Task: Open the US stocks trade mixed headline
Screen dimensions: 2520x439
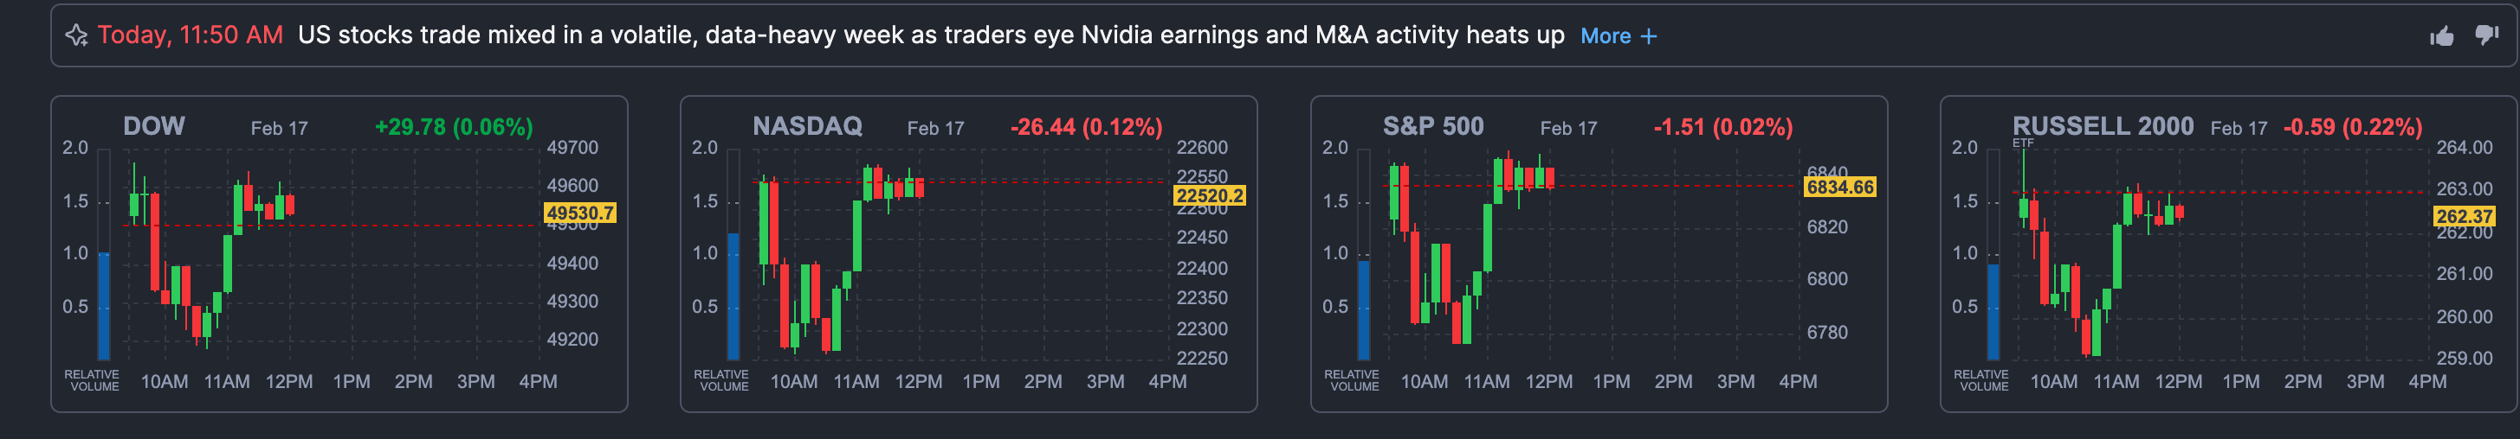Action: point(929,35)
